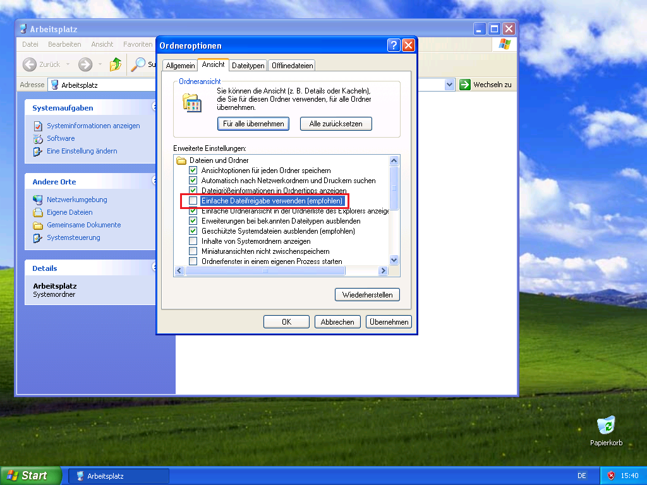Click the Arbeitsplatz icon in address bar
The height and width of the screenshot is (485, 647).
coord(54,85)
